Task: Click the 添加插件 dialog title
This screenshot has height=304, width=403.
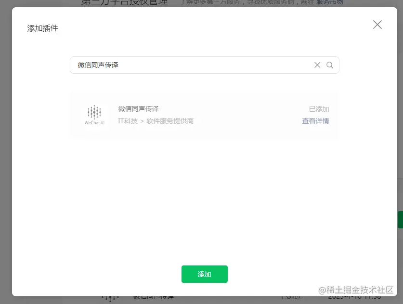Action: click(42, 28)
